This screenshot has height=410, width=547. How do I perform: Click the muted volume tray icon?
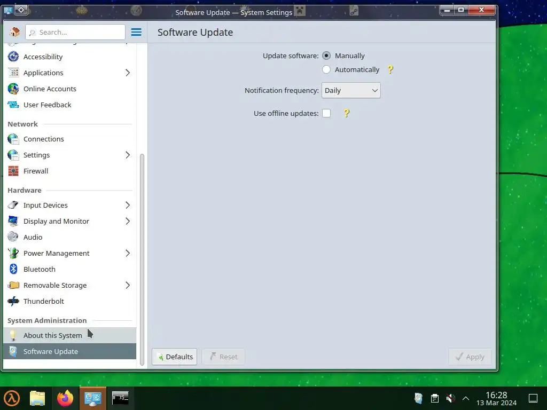pos(450,398)
